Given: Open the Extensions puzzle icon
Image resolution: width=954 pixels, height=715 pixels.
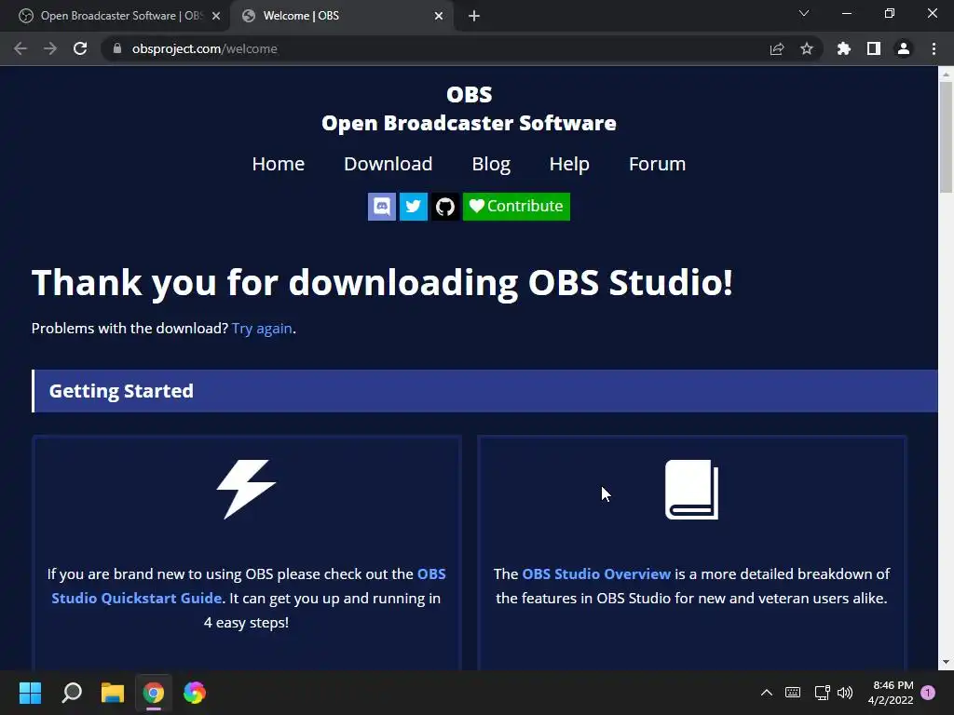Looking at the screenshot, I should (844, 48).
